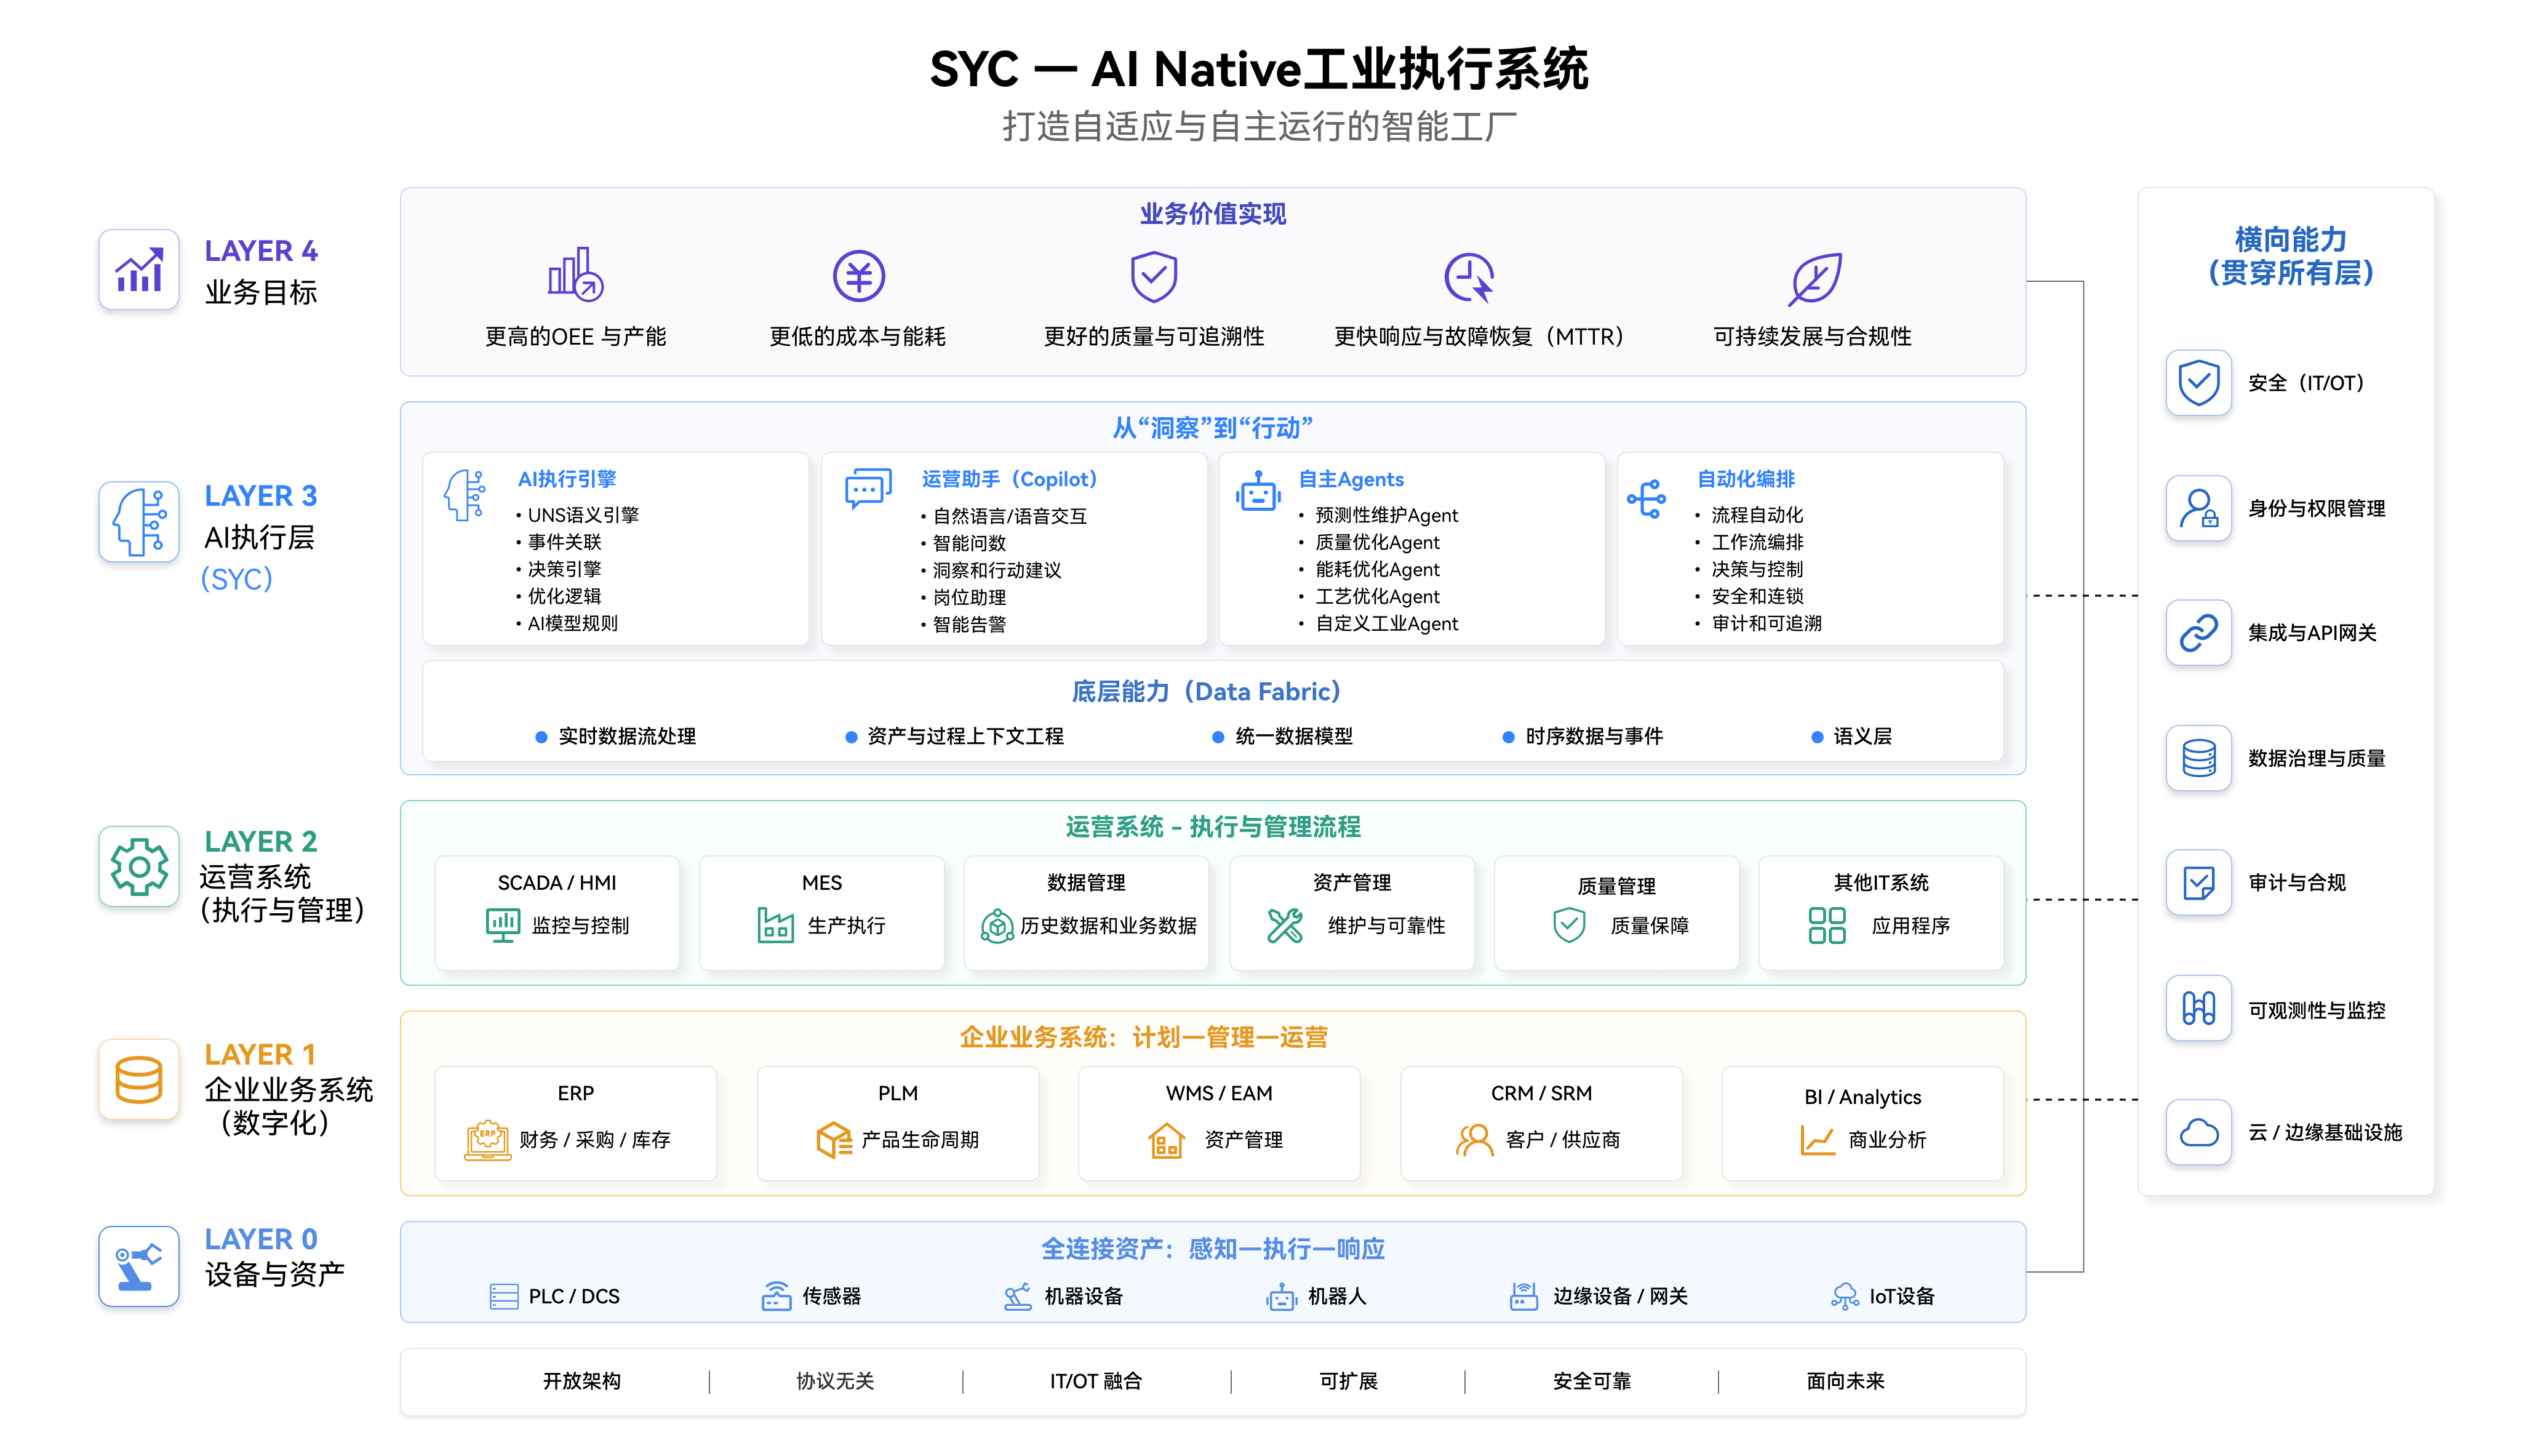
Task: Click the yen coin icon for 更低的成本与能耗
Action: point(859,276)
